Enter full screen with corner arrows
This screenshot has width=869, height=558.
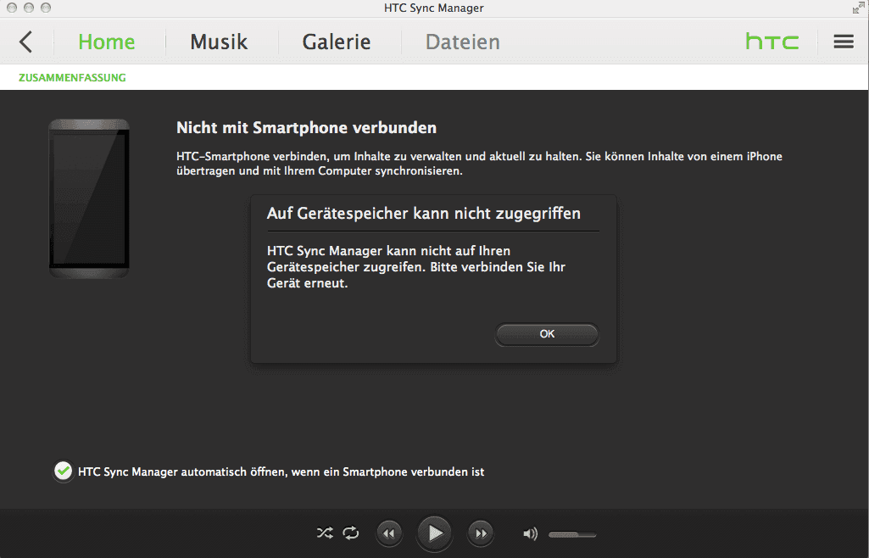pyautogui.click(x=859, y=8)
